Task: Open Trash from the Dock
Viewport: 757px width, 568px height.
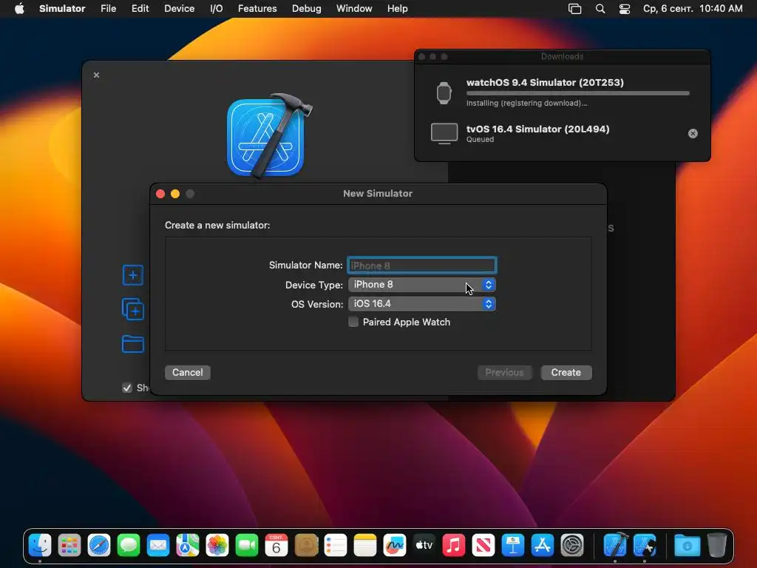Action: pyautogui.click(x=717, y=546)
